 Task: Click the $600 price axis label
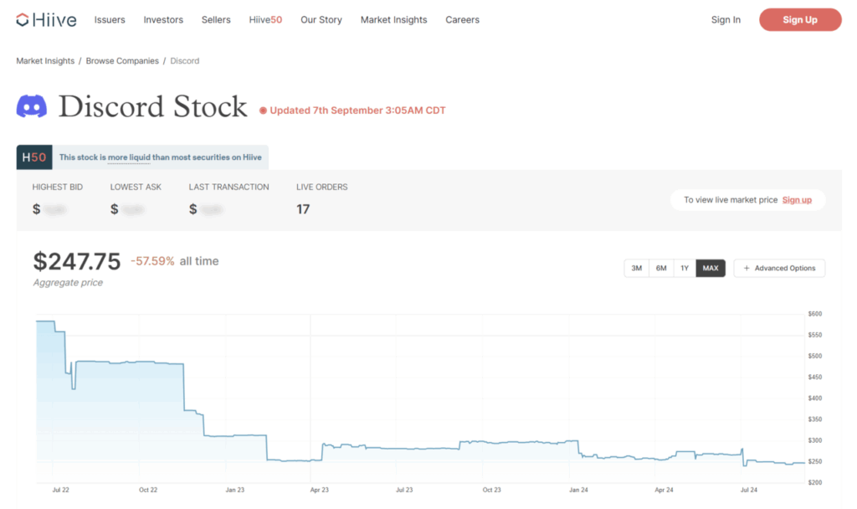pyautogui.click(x=815, y=314)
